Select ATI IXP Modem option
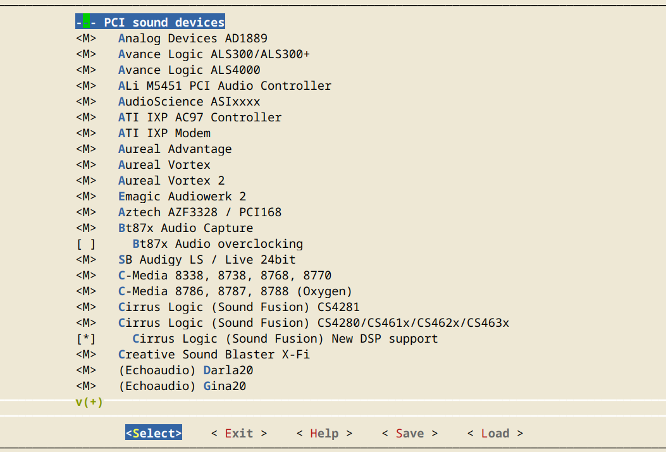This screenshot has height=452, width=666. click(164, 133)
